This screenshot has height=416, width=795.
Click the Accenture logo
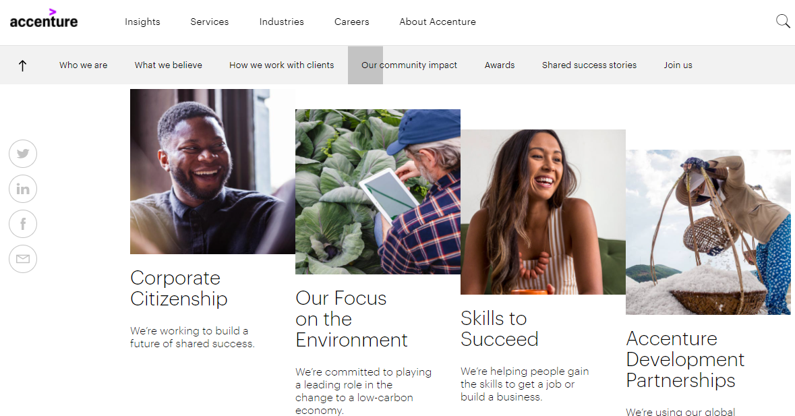click(43, 21)
